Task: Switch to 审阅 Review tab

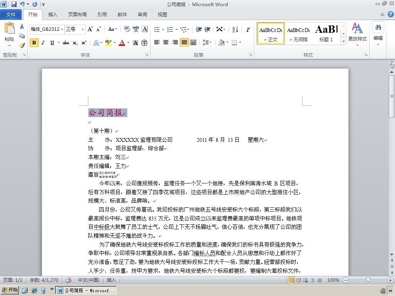Action: 142,15
